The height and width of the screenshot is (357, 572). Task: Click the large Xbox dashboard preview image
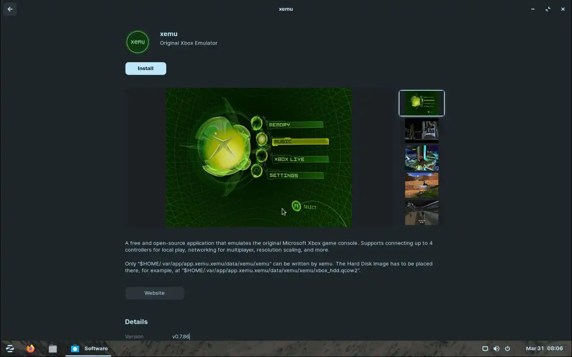click(x=259, y=158)
